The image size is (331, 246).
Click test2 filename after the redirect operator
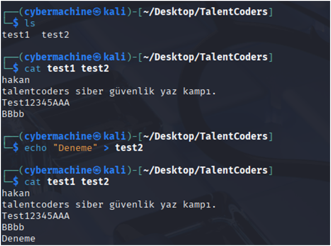point(129,147)
